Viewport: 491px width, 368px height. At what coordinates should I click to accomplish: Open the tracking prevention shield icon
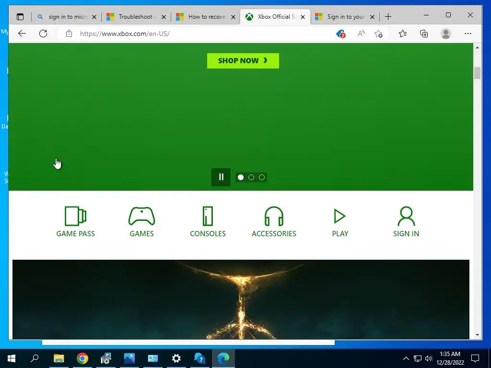pyautogui.click(x=340, y=34)
